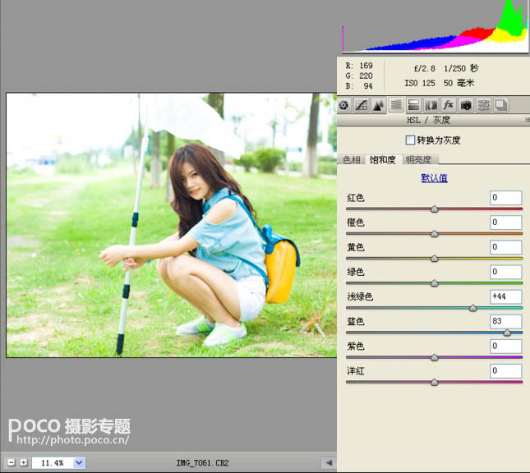Open the Presets panel icon

pos(483,105)
